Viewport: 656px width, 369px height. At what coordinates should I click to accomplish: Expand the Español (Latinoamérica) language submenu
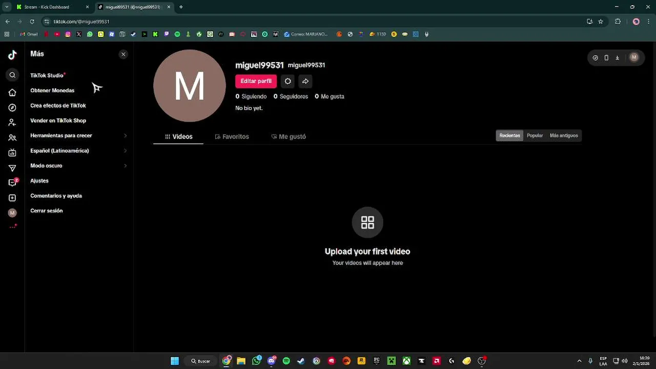[x=78, y=151]
